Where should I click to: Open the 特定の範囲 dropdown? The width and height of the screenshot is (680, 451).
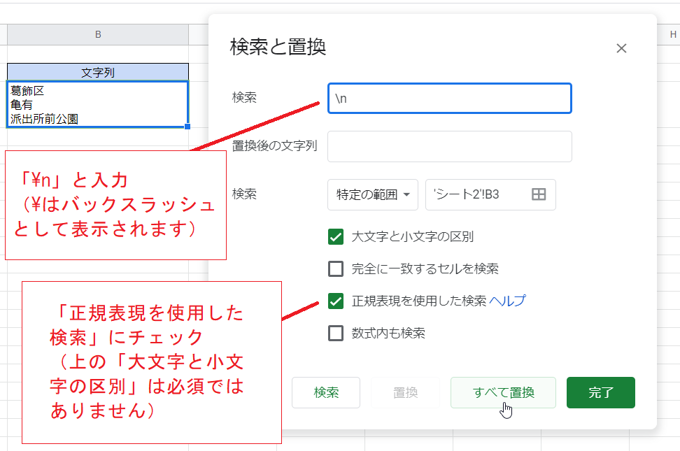(372, 194)
